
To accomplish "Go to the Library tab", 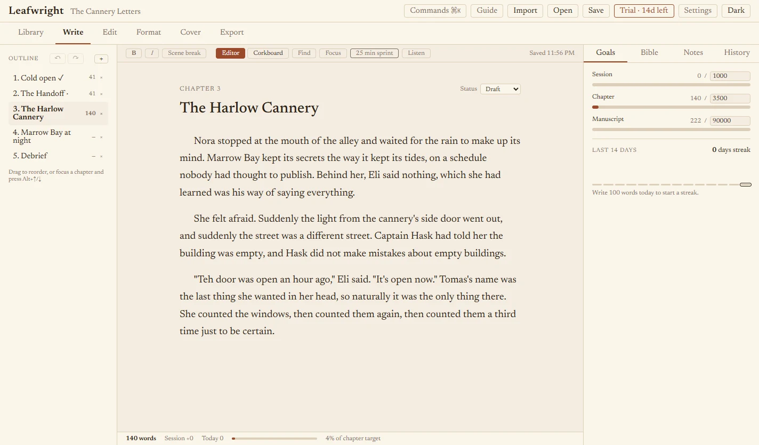I will click(x=31, y=33).
